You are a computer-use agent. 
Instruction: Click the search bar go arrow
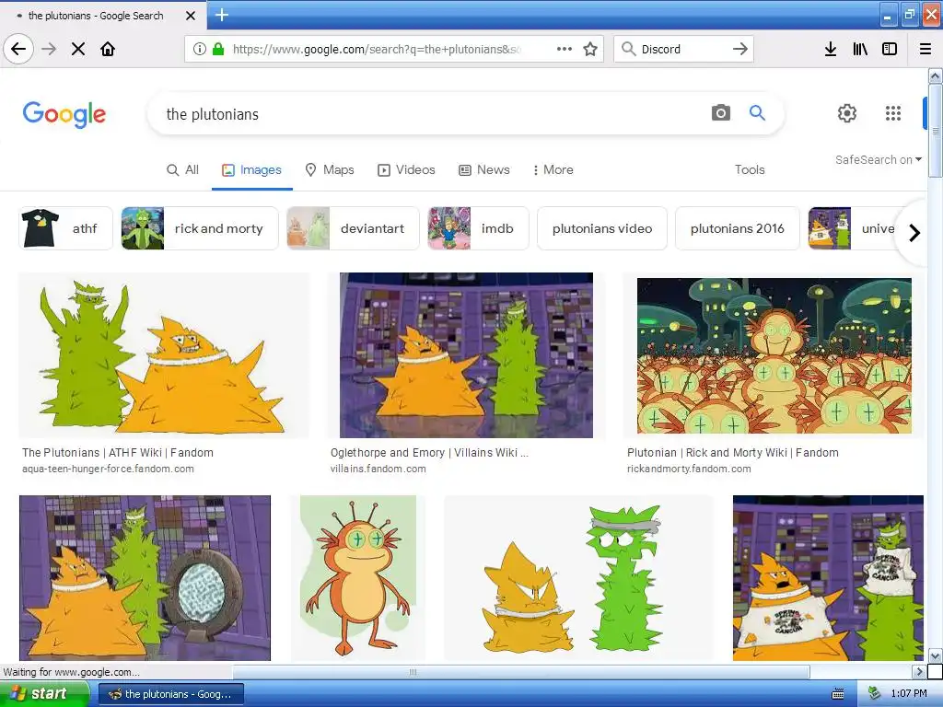tap(740, 49)
